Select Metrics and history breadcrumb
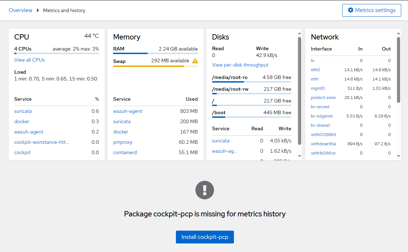The image size is (408, 252). 64,10
